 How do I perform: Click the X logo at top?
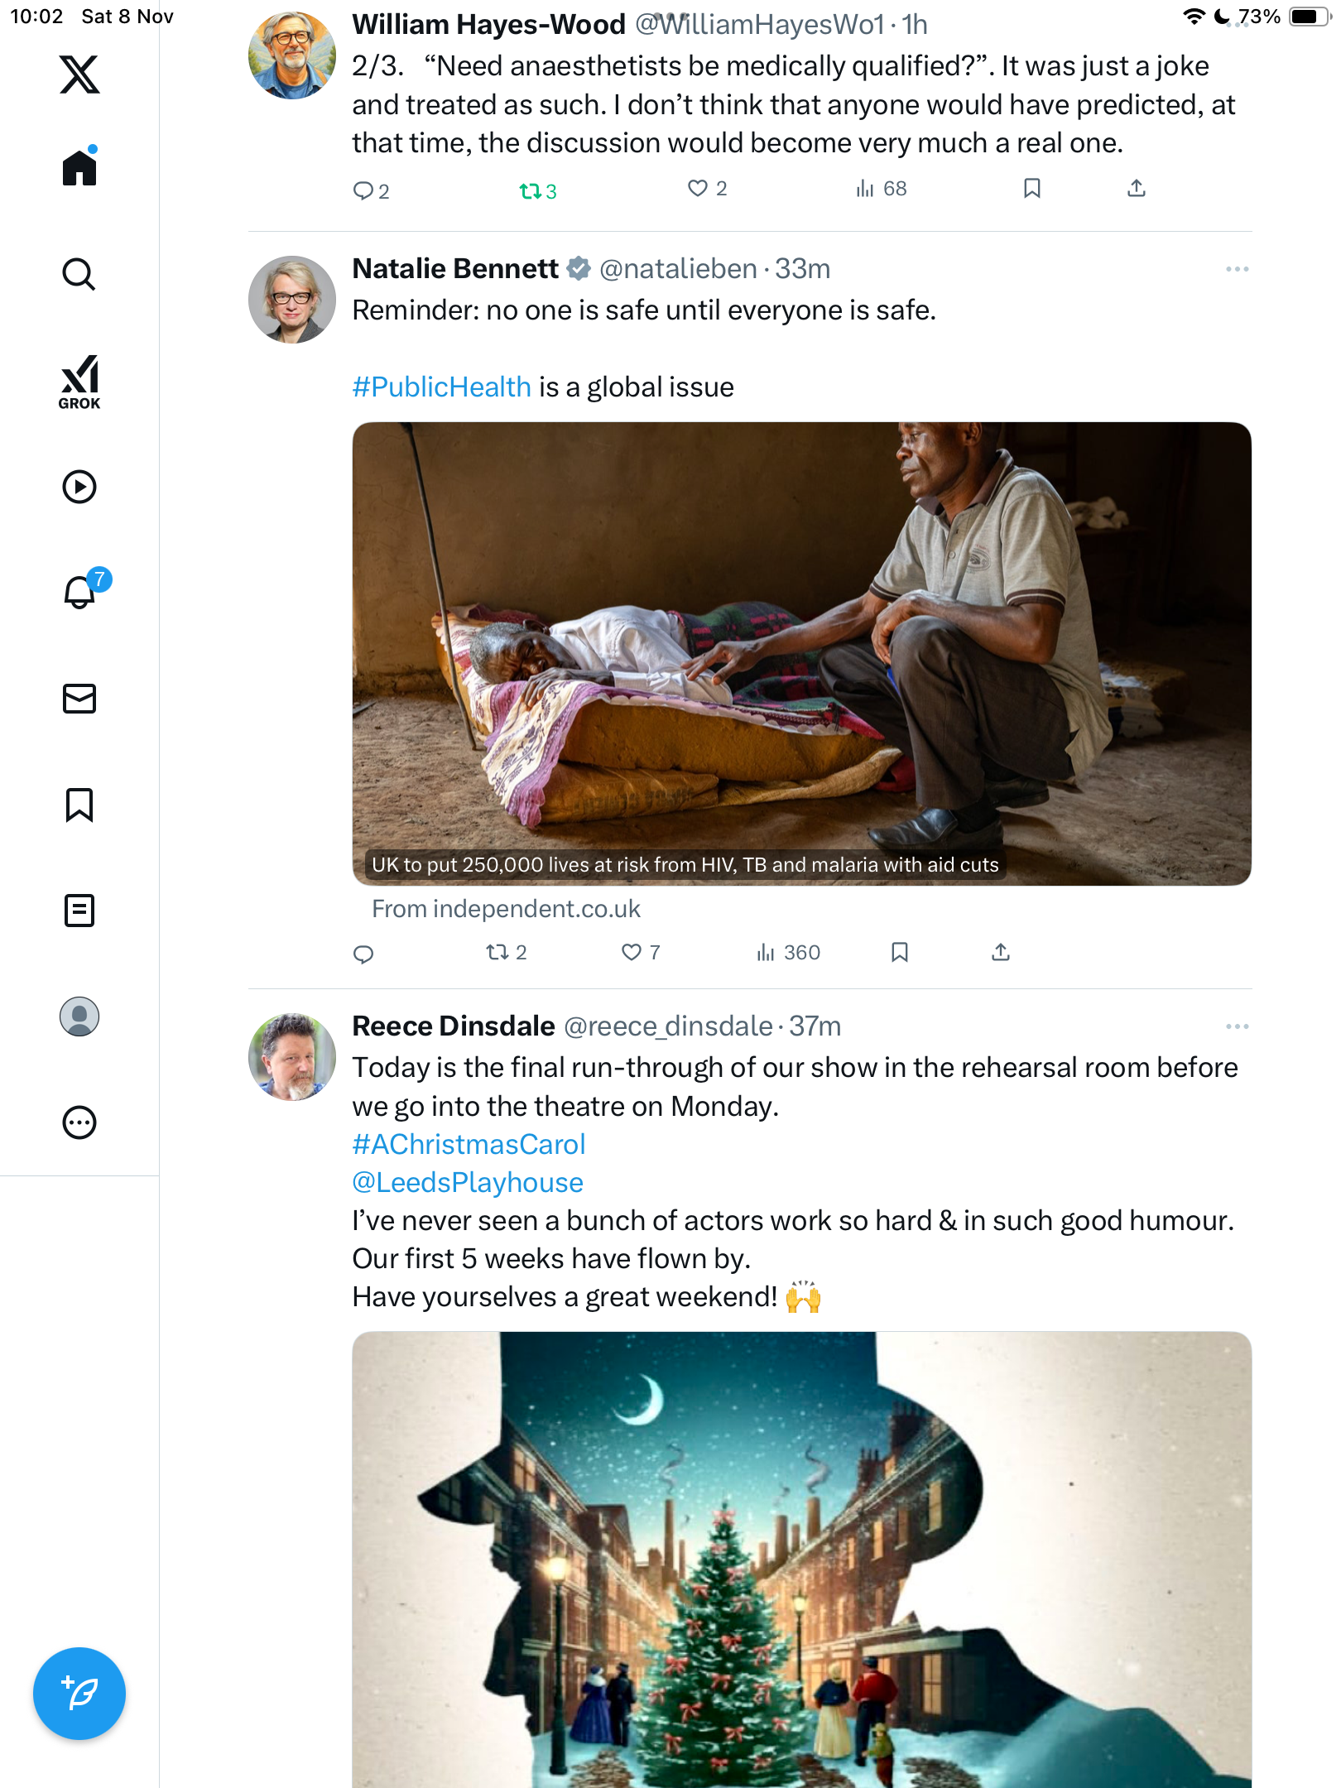[79, 74]
